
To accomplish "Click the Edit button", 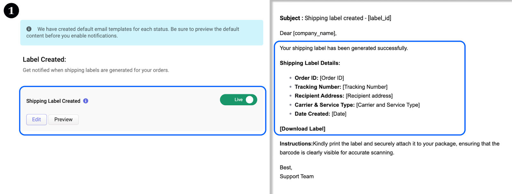I will 36,119.
